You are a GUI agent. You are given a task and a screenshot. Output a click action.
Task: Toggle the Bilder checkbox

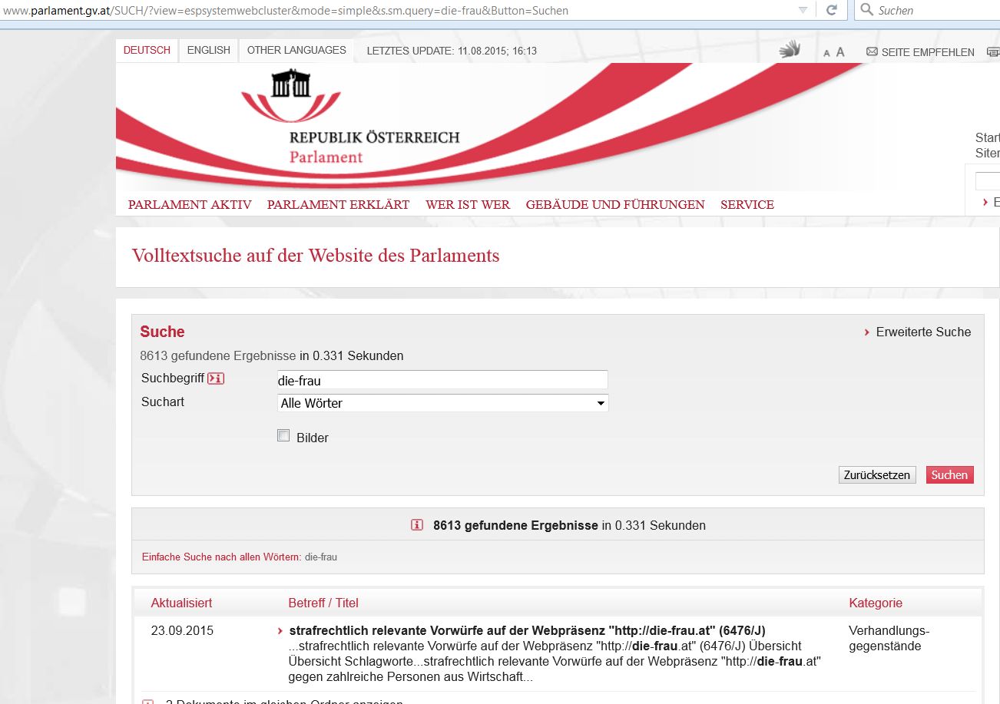click(x=283, y=436)
